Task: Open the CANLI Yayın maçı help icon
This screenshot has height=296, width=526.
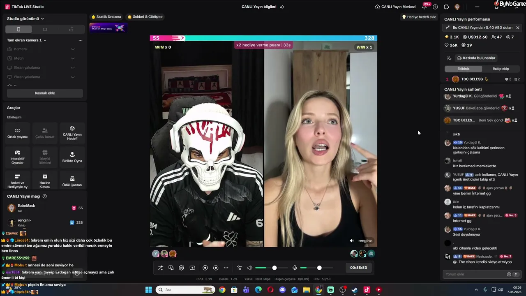Action: coord(45,197)
